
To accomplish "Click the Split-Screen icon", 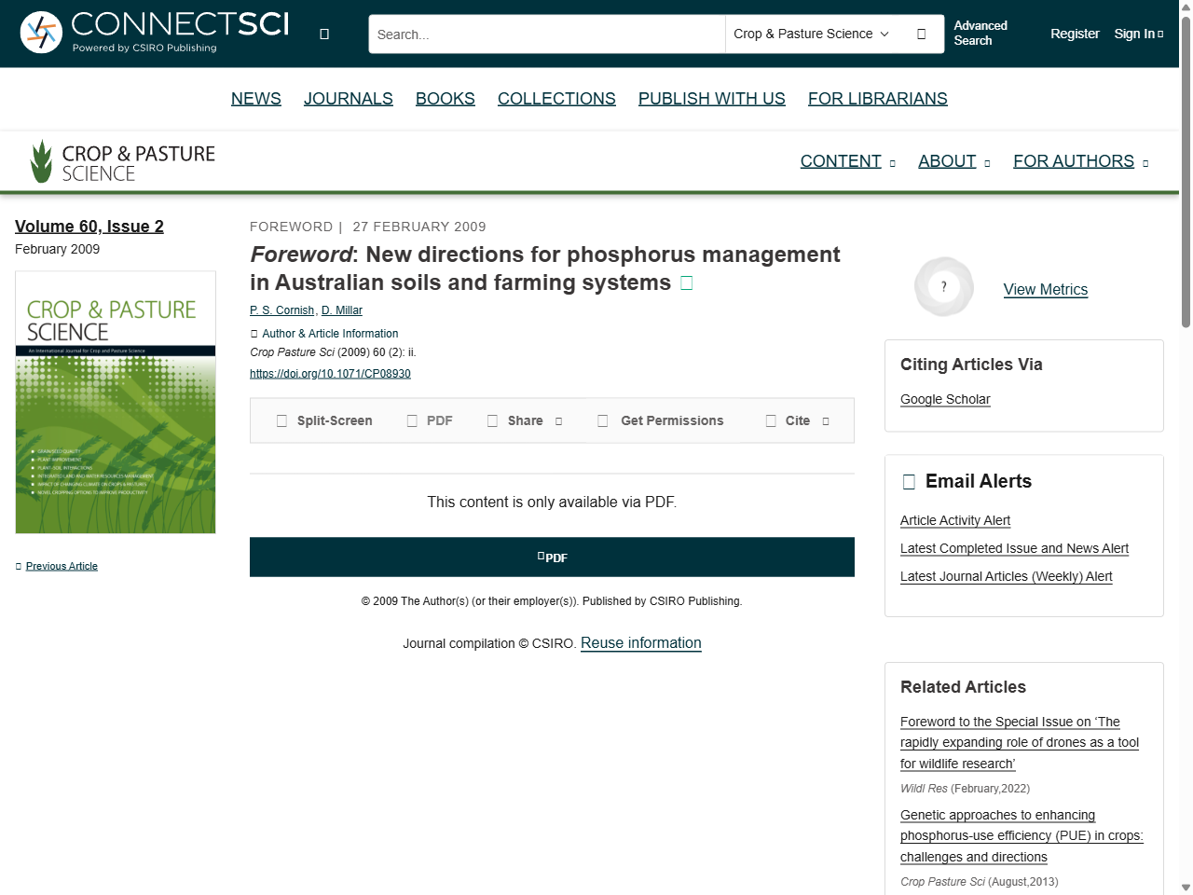I will 281,421.
